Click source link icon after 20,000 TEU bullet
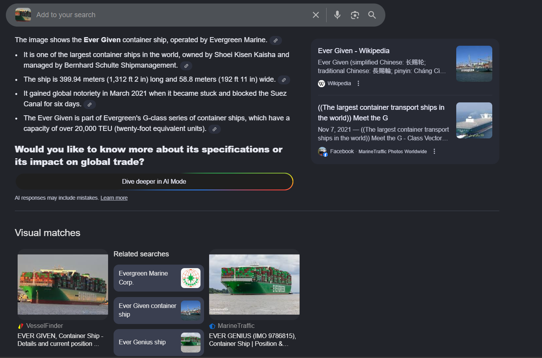The width and height of the screenshot is (542, 358). 215,129
